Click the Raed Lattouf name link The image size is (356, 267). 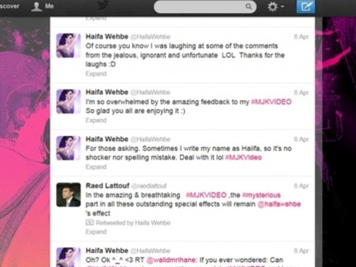click(x=107, y=186)
